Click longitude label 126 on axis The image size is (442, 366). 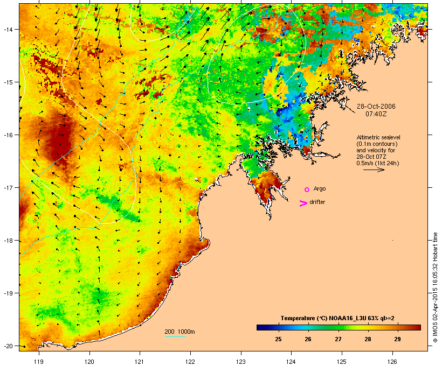pos(392,362)
